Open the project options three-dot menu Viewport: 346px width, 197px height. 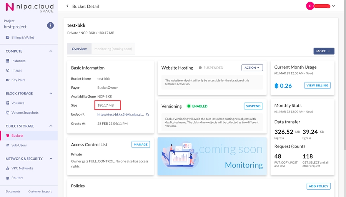(x=50, y=25)
